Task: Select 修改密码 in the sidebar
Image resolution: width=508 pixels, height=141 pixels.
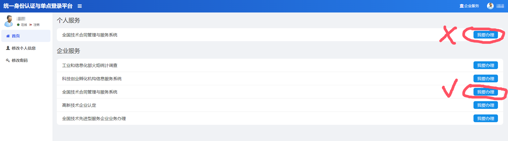Action: pyautogui.click(x=19, y=60)
